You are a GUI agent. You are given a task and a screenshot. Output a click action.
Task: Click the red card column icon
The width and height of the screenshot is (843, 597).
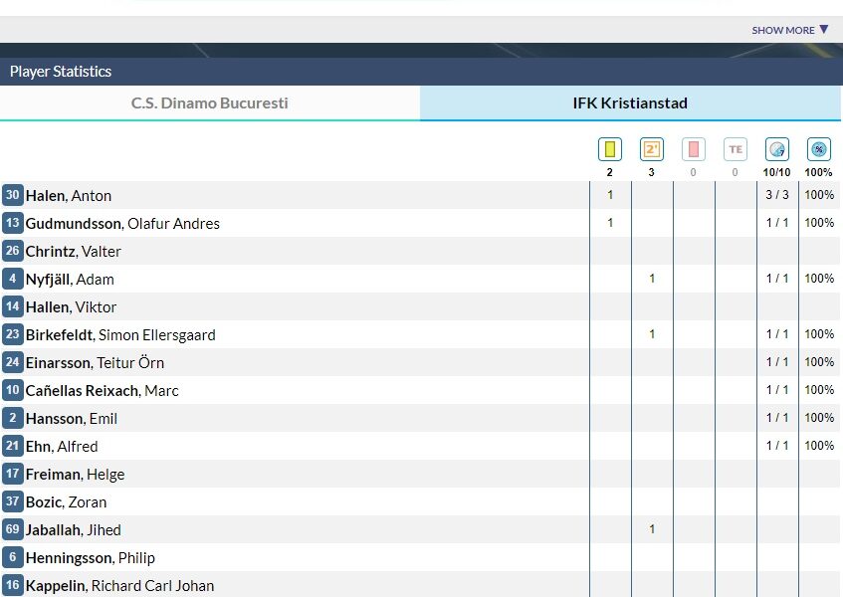(x=694, y=149)
